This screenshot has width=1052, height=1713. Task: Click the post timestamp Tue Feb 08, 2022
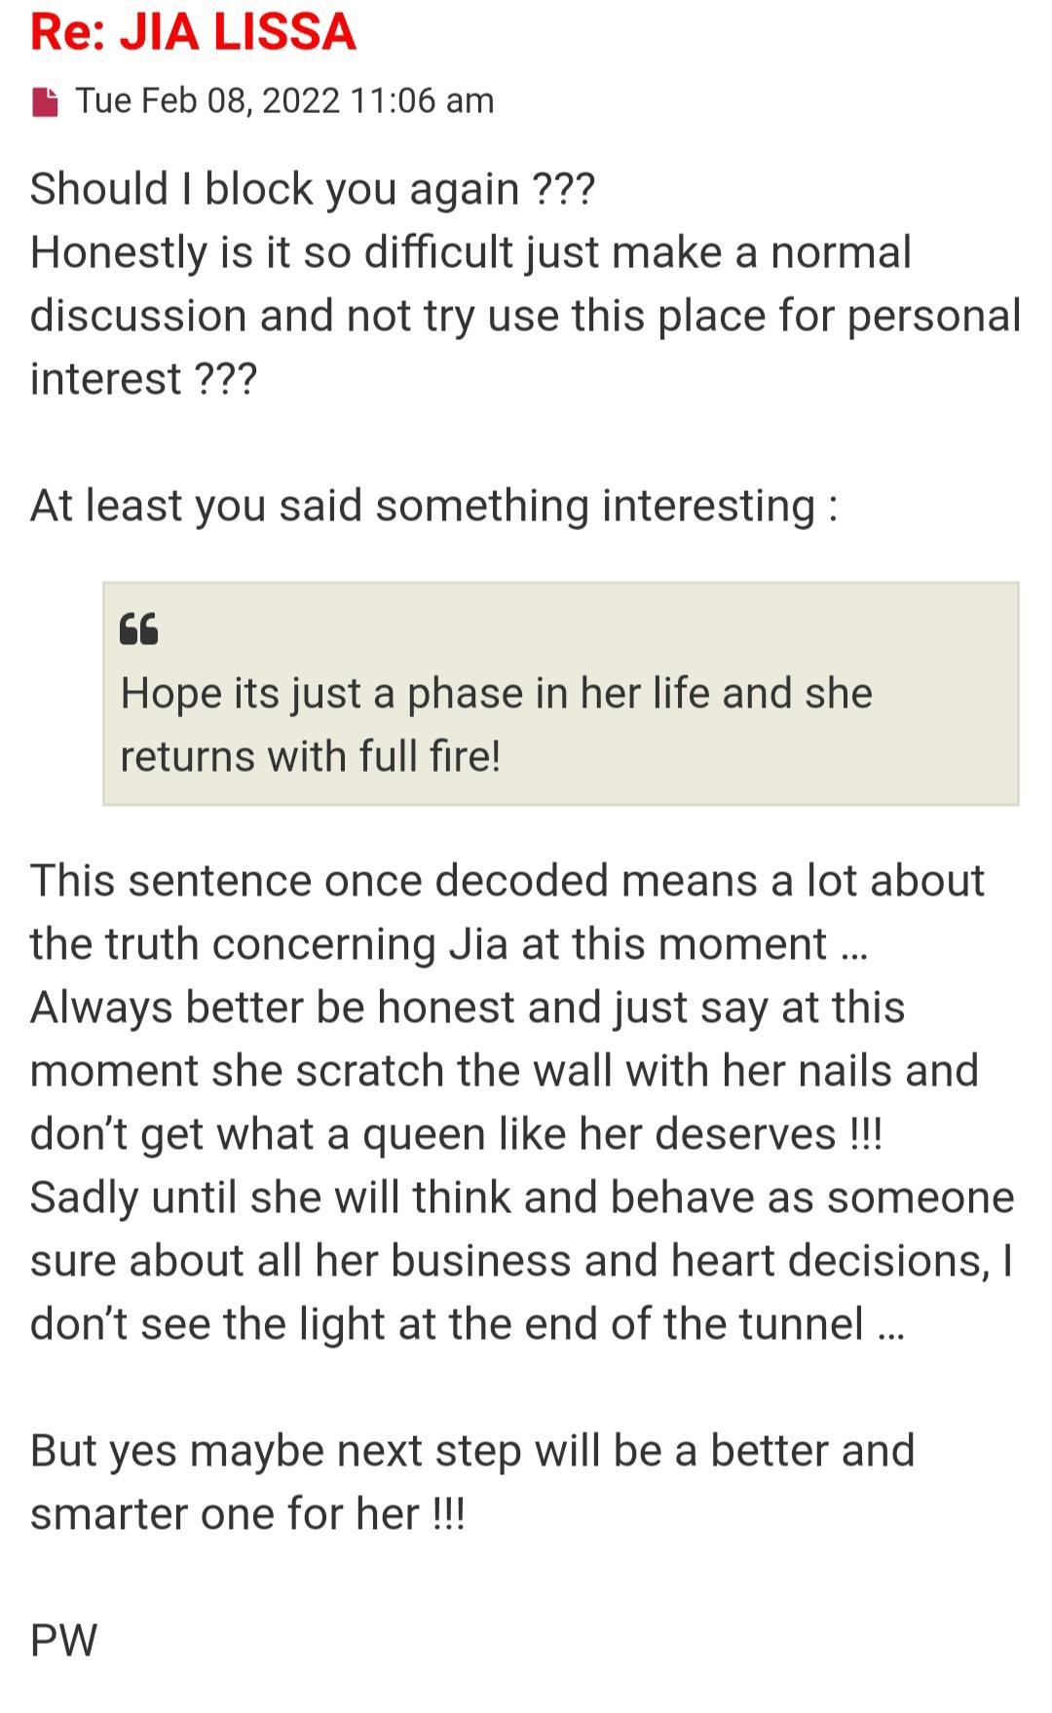[284, 101]
